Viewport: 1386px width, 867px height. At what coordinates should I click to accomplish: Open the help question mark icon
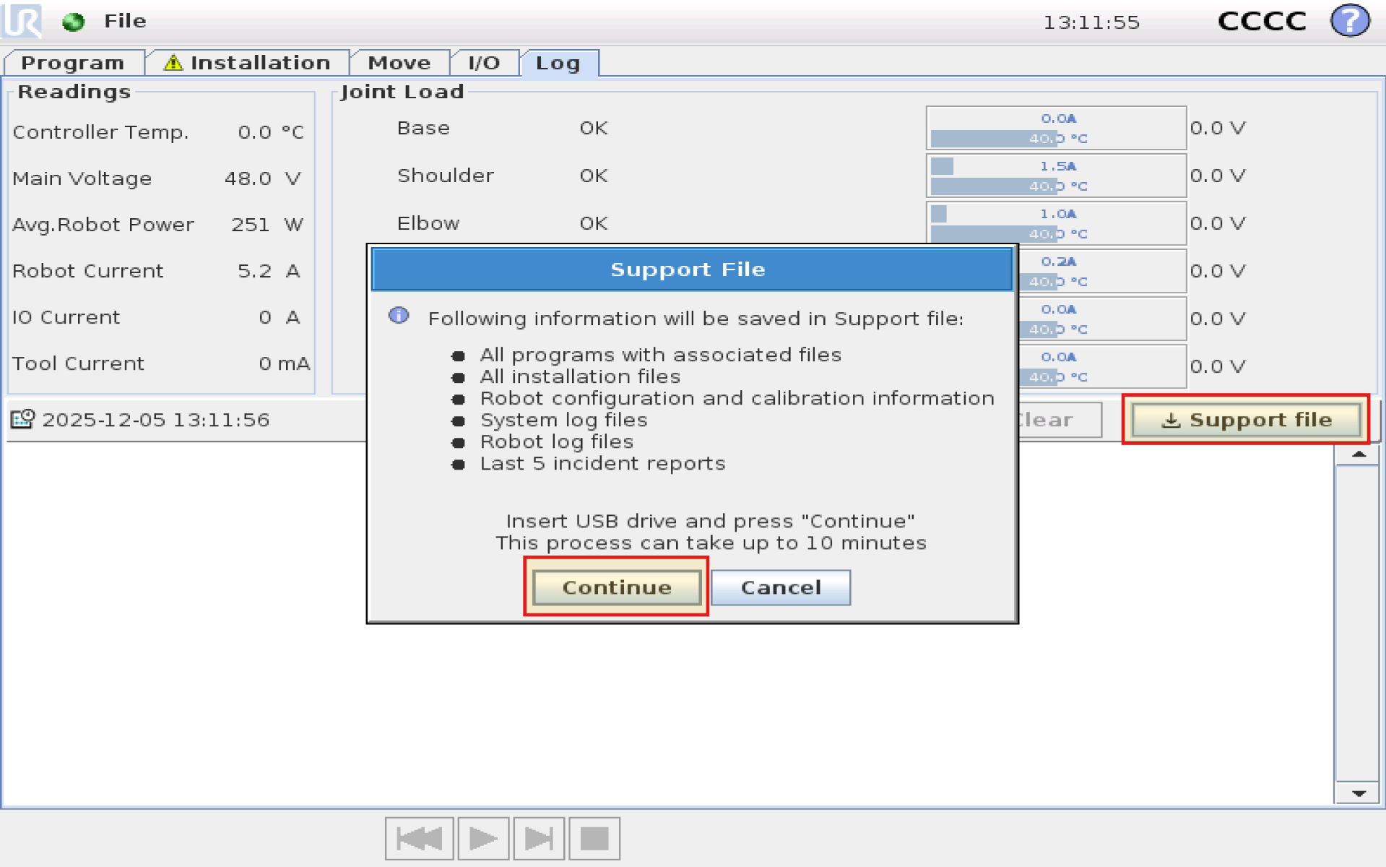1349,20
